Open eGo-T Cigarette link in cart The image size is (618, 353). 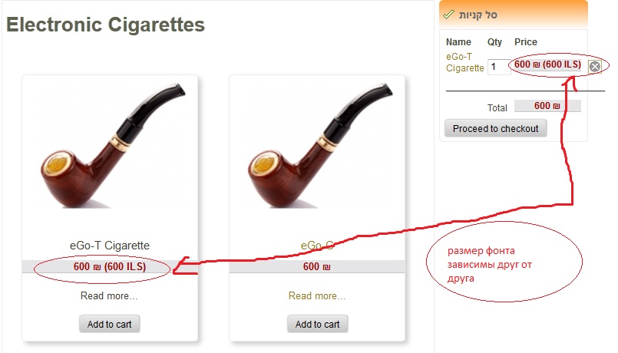coord(464,62)
